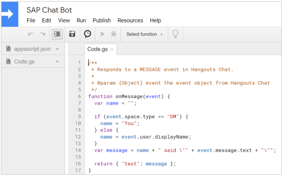This screenshot has height=176, width=283.
Task: Open the Resources menu
Action: [x=130, y=20]
